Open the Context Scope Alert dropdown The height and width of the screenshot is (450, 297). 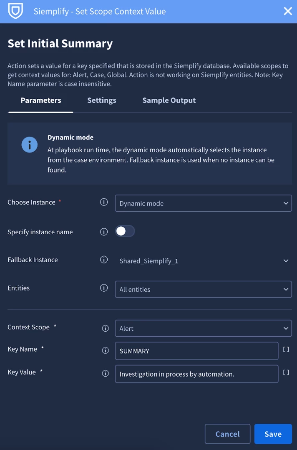(204, 328)
